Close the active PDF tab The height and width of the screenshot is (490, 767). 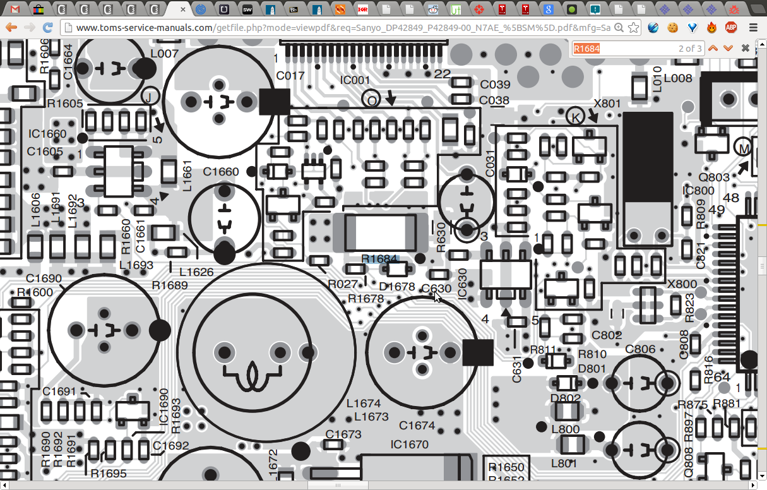(x=184, y=9)
